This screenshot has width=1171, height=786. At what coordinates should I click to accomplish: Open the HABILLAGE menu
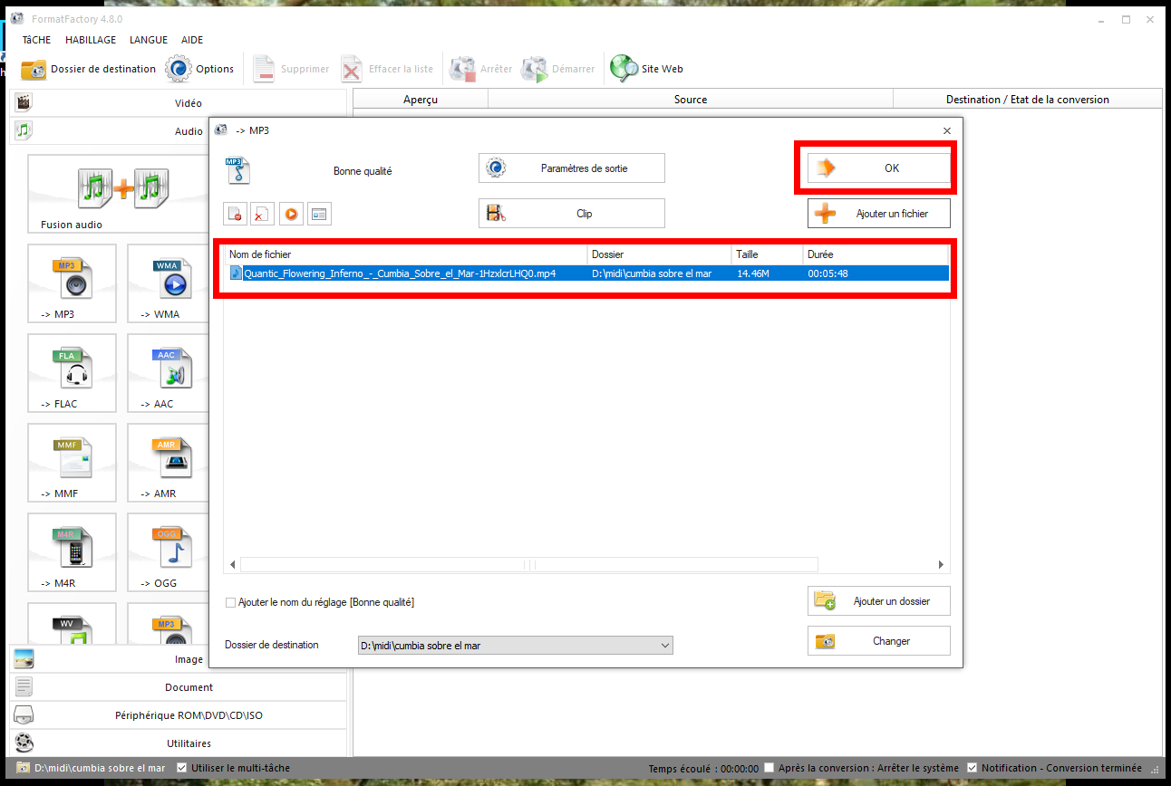pos(91,40)
